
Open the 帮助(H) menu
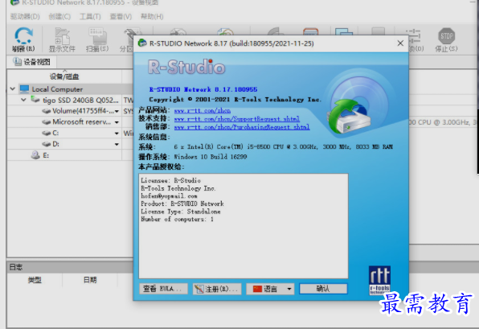(x=152, y=16)
